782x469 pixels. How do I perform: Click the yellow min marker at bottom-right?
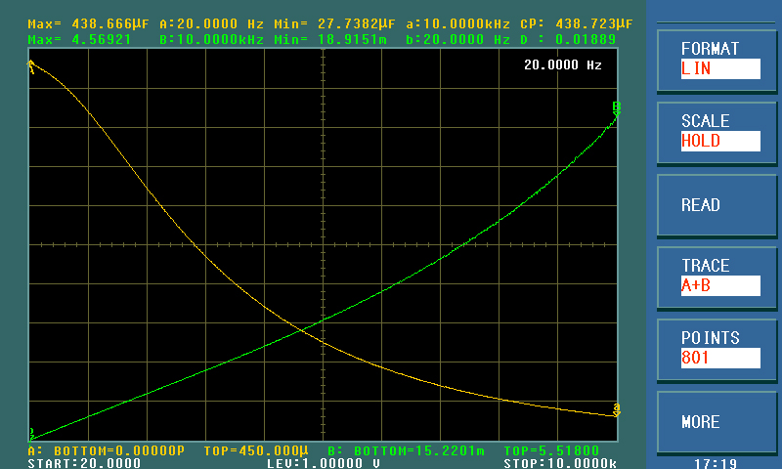[x=616, y=408]
